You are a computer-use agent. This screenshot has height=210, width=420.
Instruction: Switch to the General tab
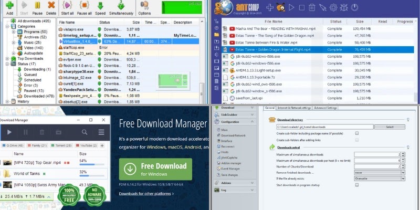coord(269,108)
